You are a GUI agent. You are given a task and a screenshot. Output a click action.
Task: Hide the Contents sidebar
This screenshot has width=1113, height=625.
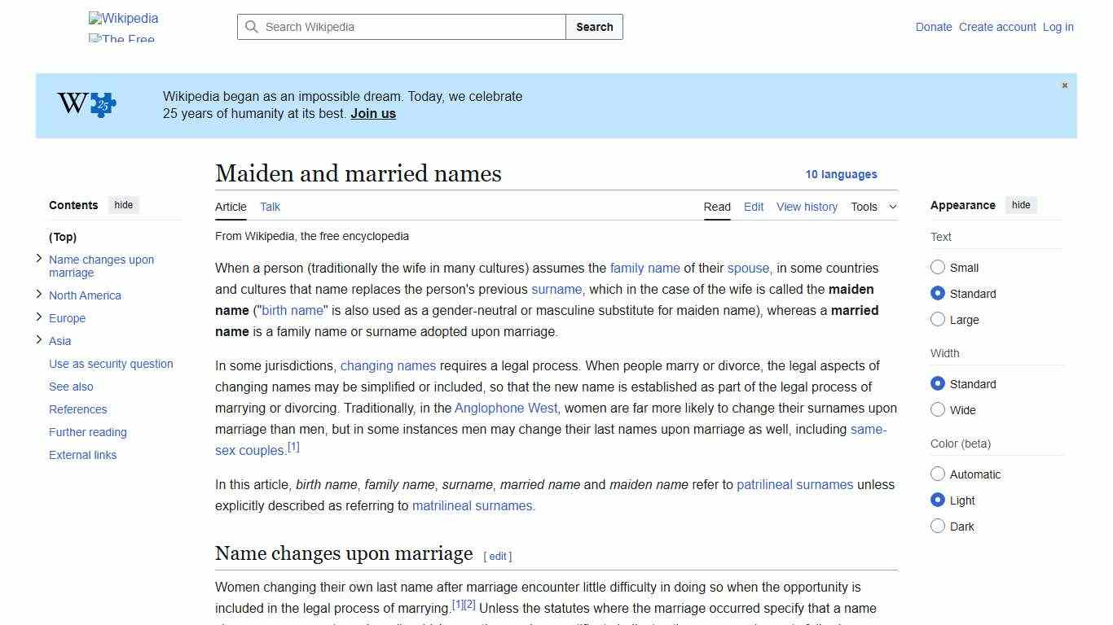tap(123, 204)
